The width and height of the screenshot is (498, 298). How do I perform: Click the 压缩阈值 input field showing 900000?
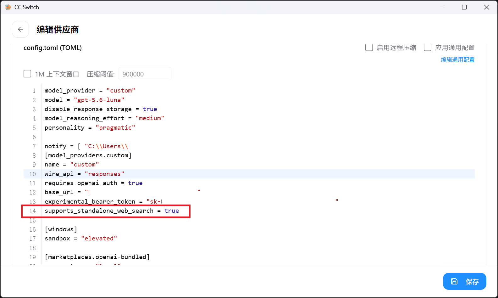[145, 74]
